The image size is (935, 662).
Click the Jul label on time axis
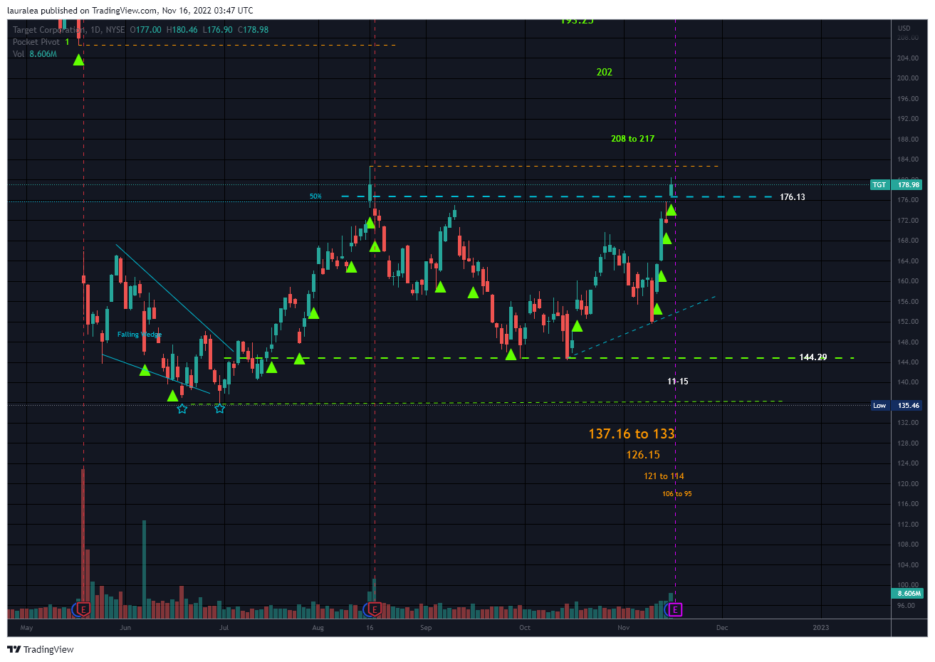(x=224, y=628)
